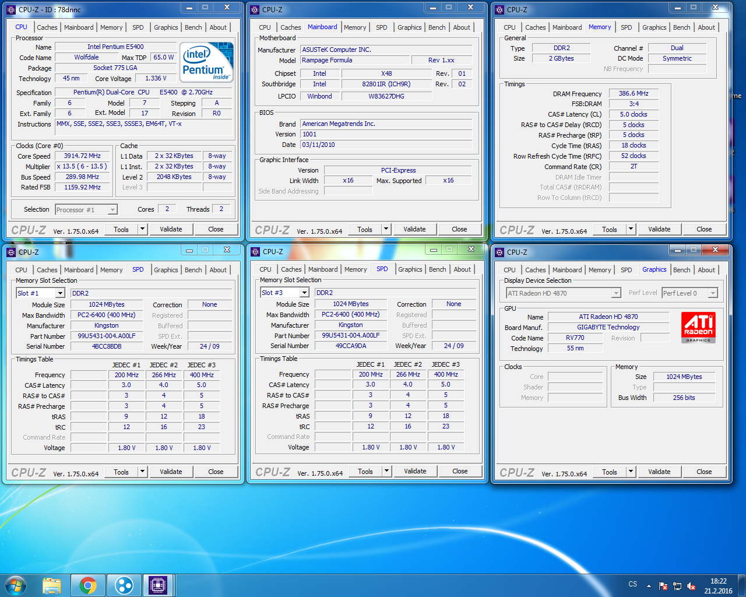
Task: Click the serial number 49CCA9DA
Action: coord(351,346)
